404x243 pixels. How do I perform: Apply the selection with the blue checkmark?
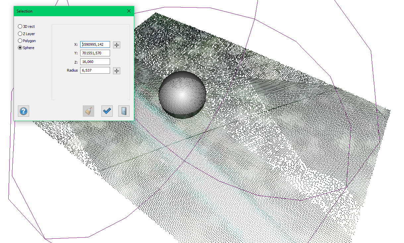[107, 111]
